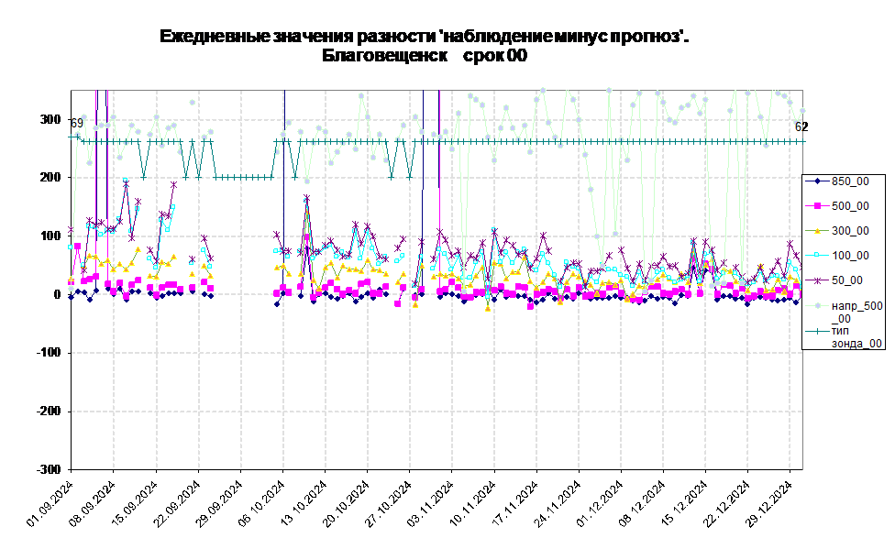The height and width of the screenshot is (549, 895).
Task: Click the y-axis label -100
Action: pos(48,353)
